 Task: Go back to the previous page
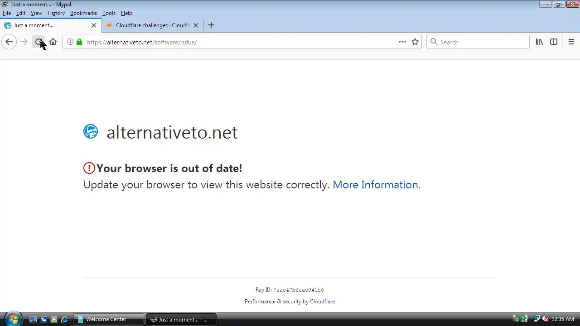[9, 42]
